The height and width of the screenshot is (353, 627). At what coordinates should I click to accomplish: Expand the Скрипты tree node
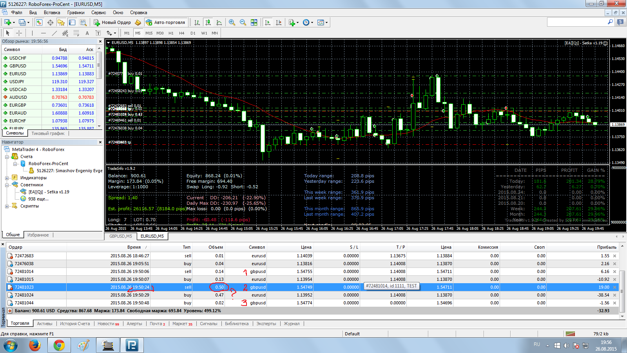pos(7,206)
